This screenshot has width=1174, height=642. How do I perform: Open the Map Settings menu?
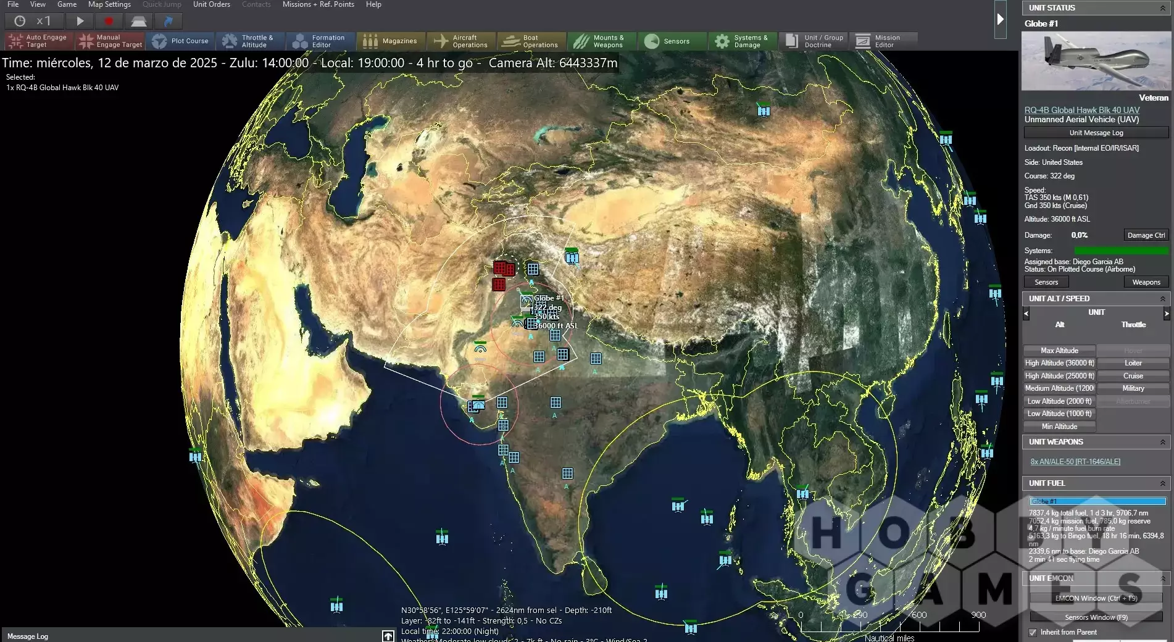tap(109, 4)
